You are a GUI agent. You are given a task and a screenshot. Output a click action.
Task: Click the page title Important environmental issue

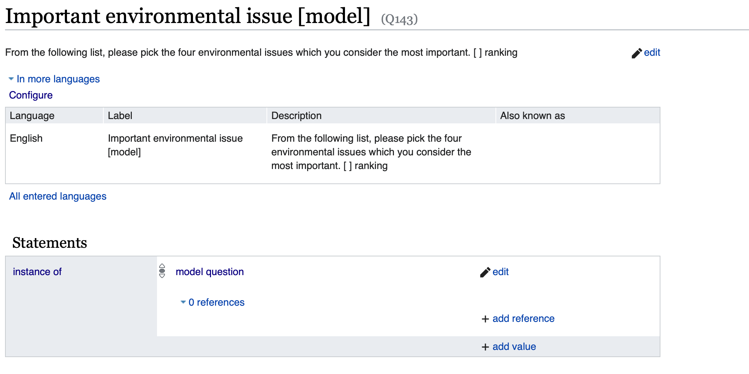coord(188,16)
